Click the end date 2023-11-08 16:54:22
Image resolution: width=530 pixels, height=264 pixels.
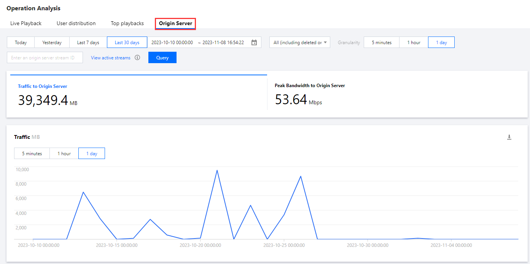223,43
